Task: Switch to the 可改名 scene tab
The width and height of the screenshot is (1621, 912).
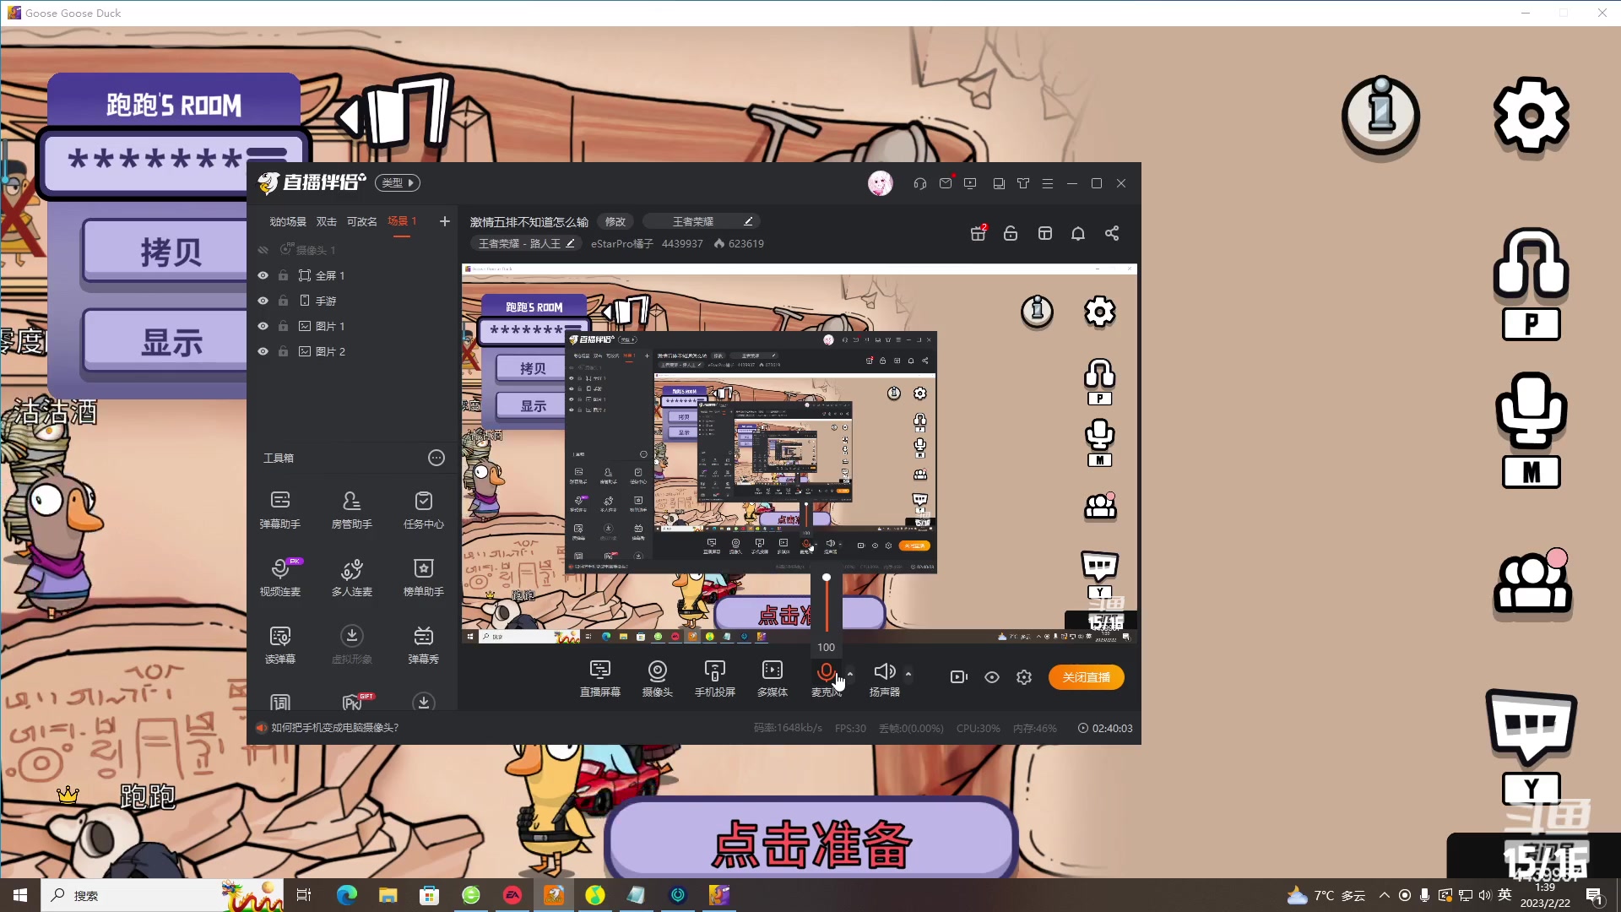Action: tap(361, 221)
